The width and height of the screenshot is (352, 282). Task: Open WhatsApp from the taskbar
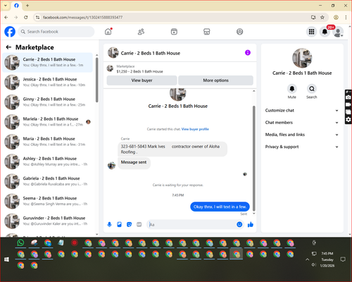coord(20,243)
